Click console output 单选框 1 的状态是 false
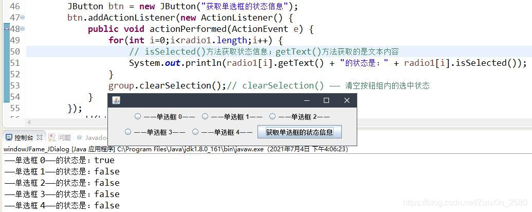The image size is (532, 212). coord(62,171)
